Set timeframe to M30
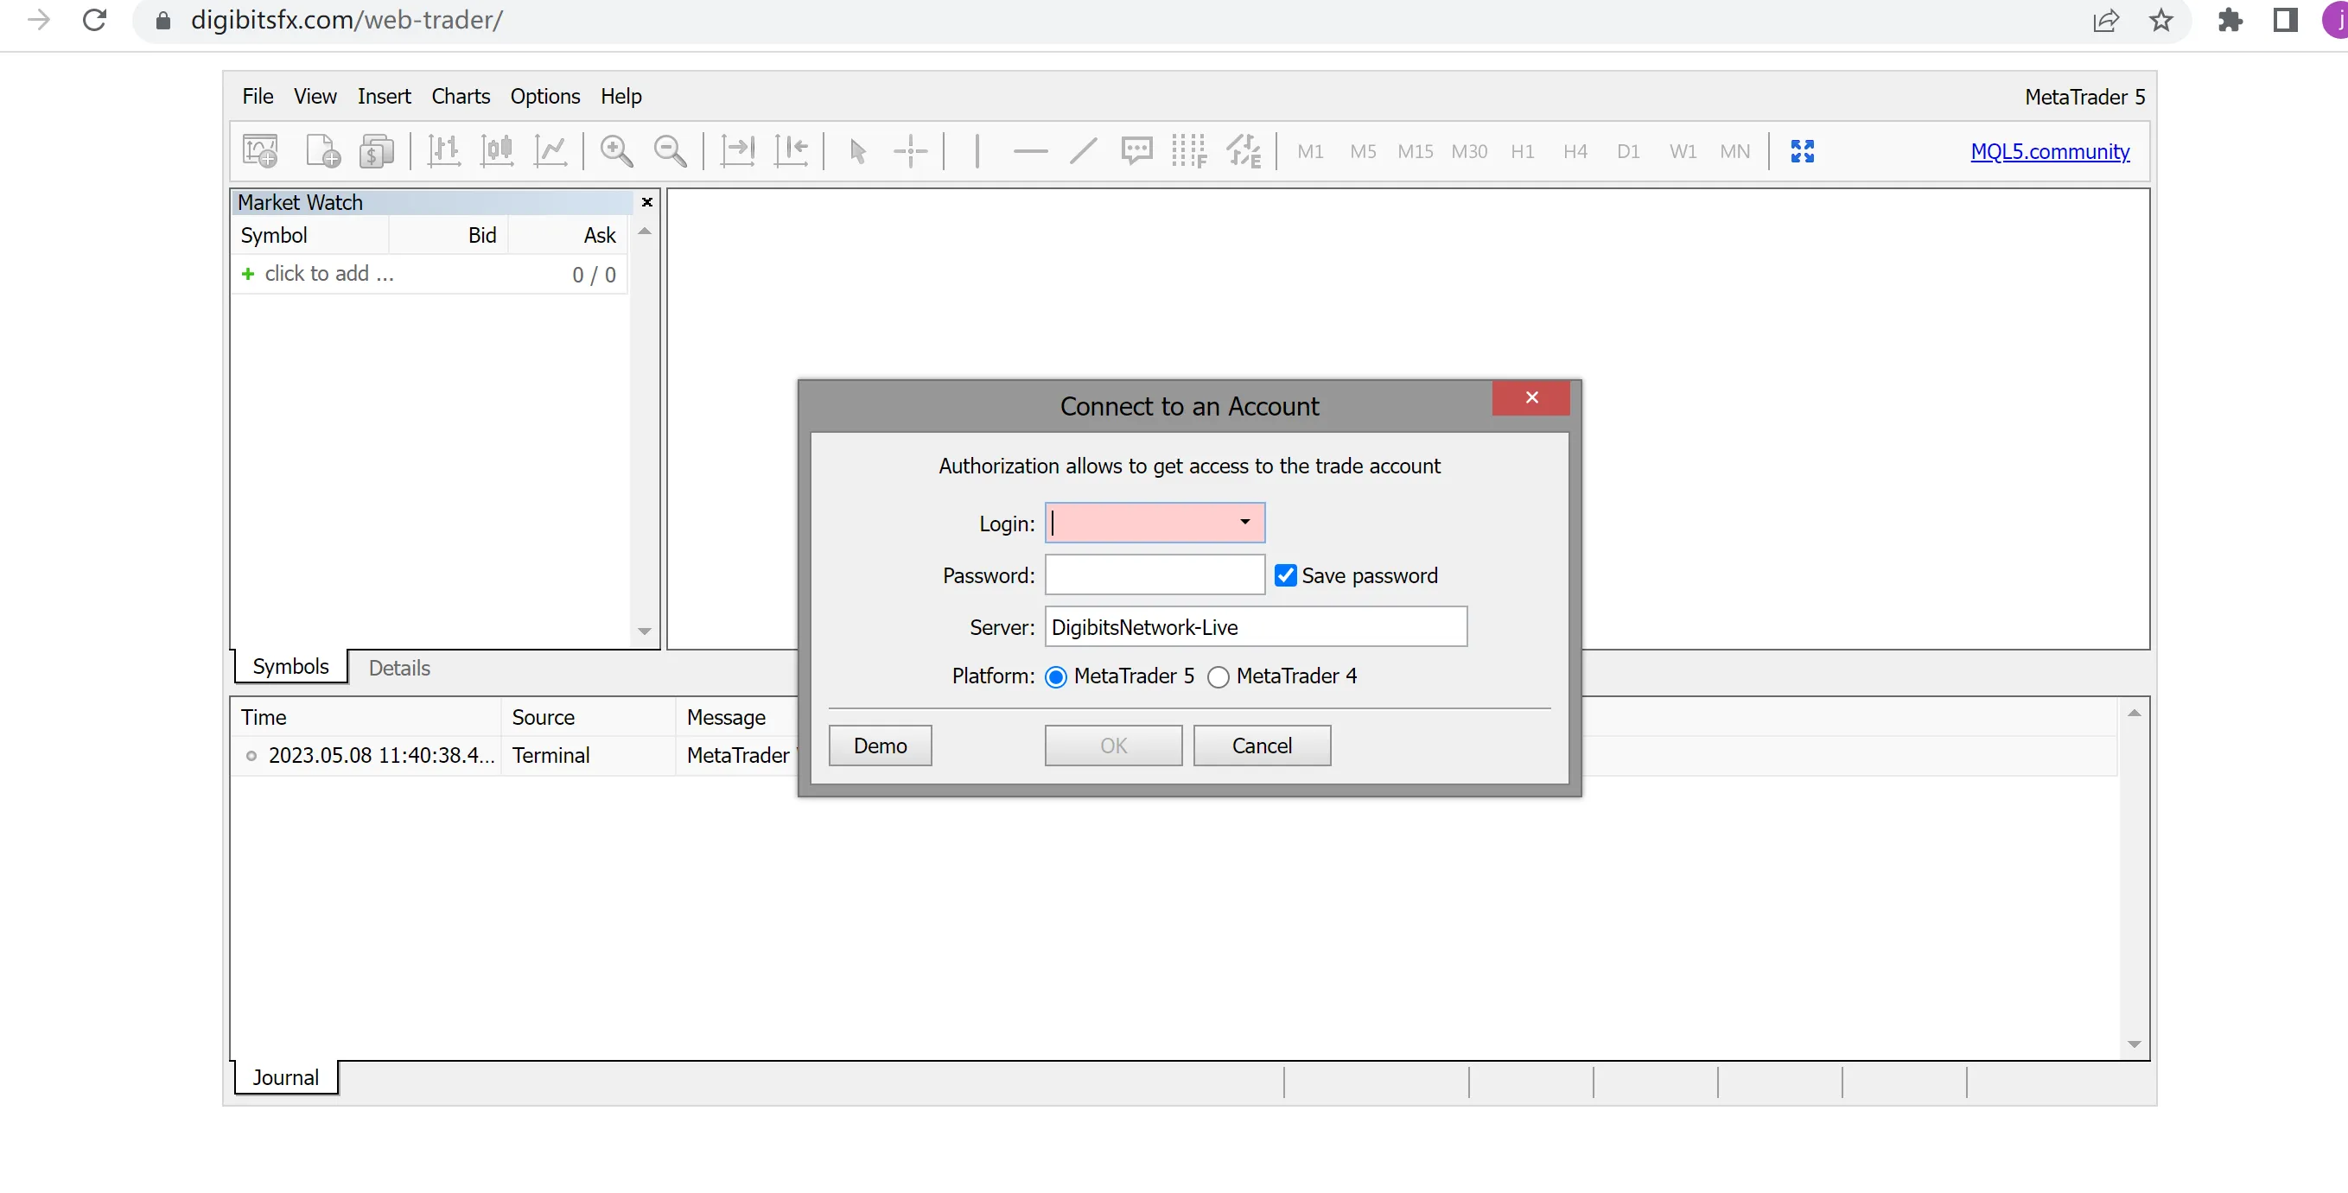 pyautogui.click(x=1469, y=151)
